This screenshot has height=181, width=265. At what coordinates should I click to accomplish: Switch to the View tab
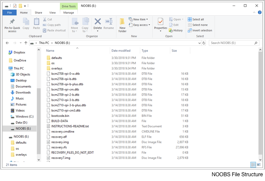coord(53,13)
